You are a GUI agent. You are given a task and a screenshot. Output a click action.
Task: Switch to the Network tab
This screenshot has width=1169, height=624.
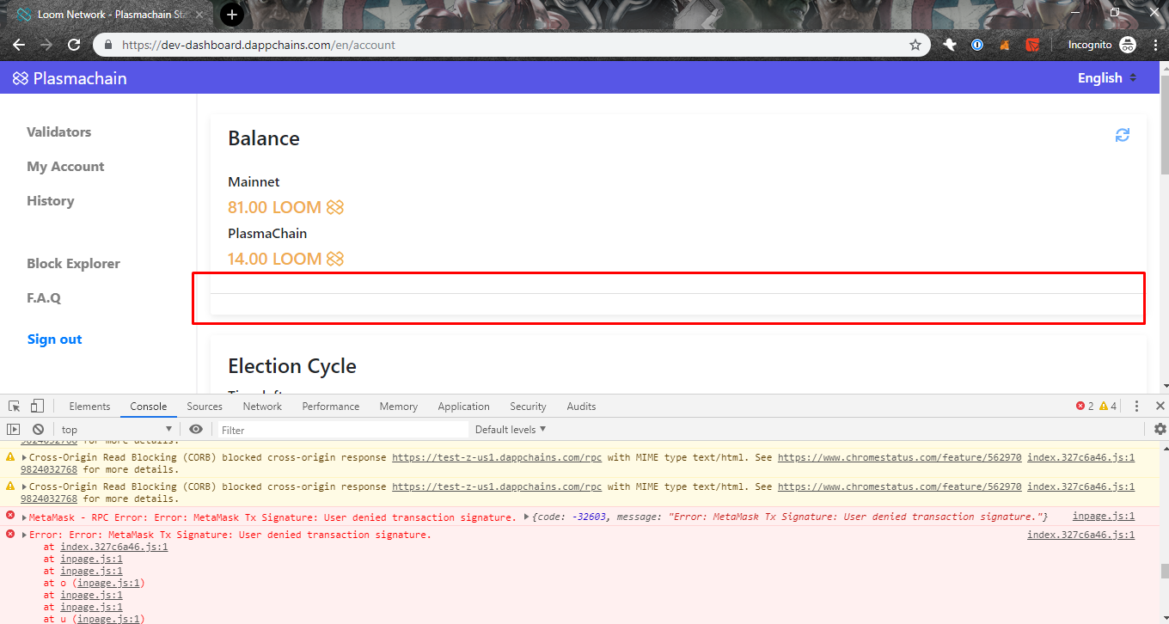coord(262,405)
